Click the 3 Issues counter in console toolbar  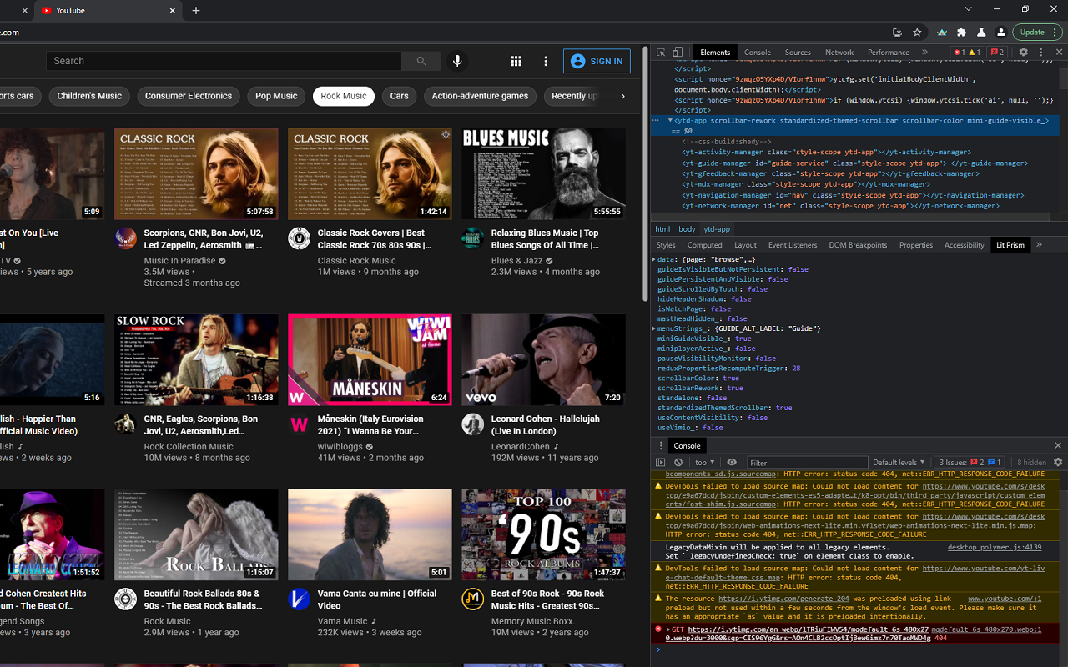970,462
